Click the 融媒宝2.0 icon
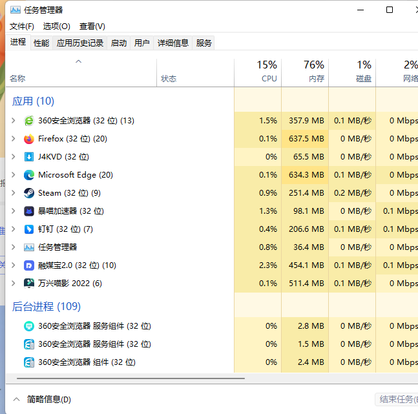 [29, 265]
